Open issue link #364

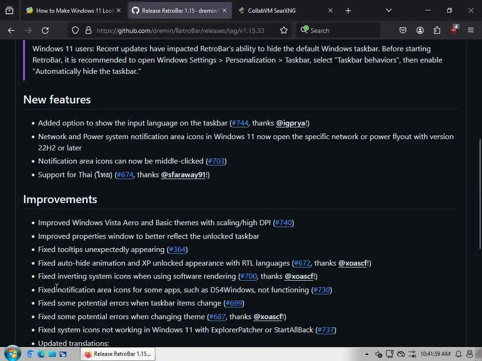177,250
